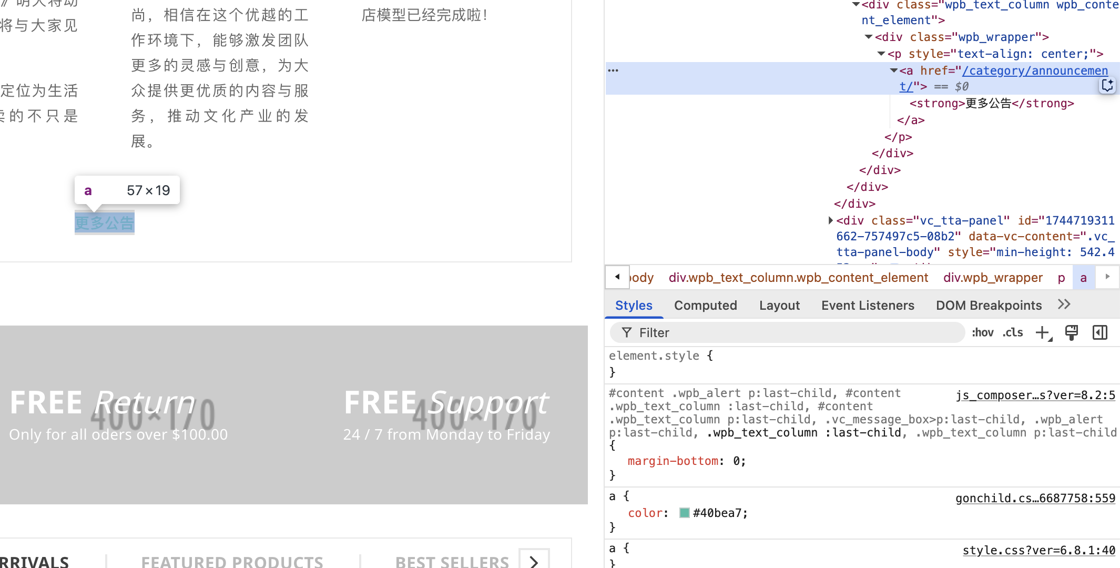This screenshot has height=568, width=1120.
Task: Open the Event Listeners tab
Action: point(868,306)
